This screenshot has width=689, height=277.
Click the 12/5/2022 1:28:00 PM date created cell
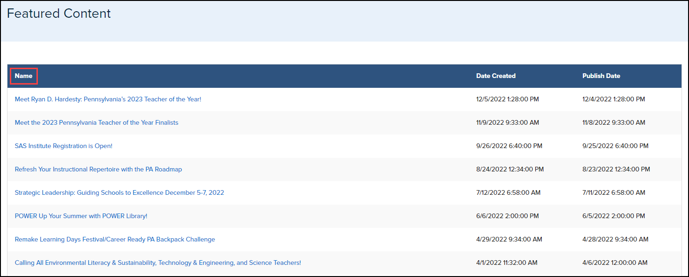507,99
